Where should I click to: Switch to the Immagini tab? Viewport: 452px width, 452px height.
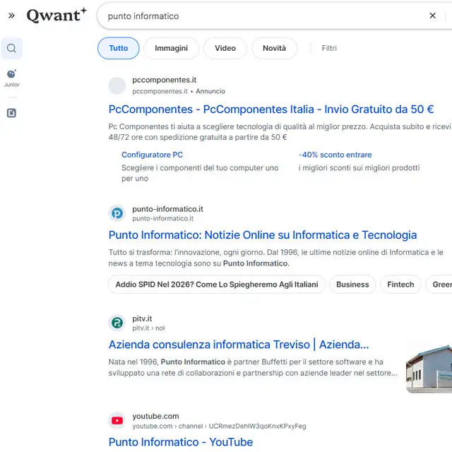[171, 48]
